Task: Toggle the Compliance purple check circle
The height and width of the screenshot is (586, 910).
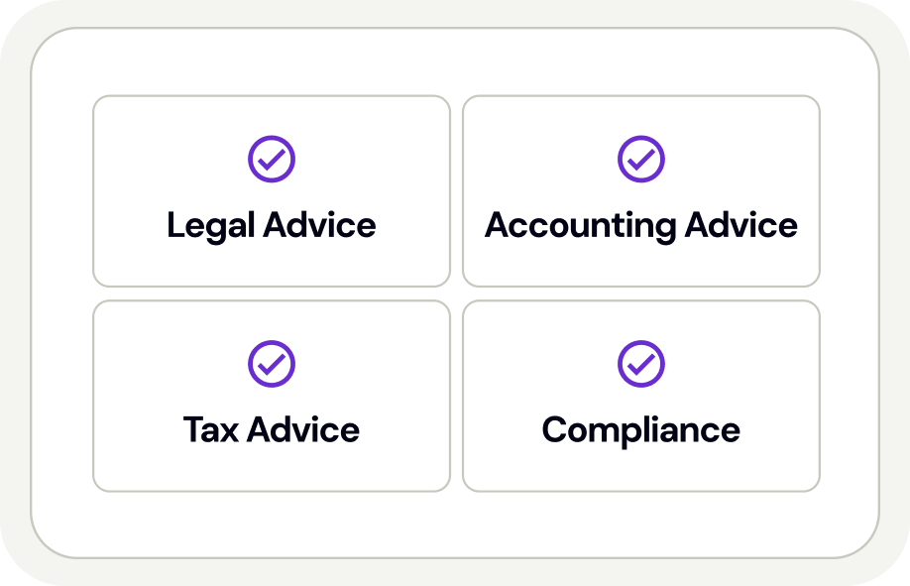Action: point(641,364)
